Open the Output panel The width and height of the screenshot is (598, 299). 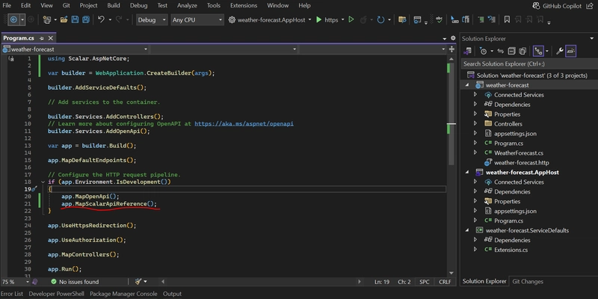(172, 294)
